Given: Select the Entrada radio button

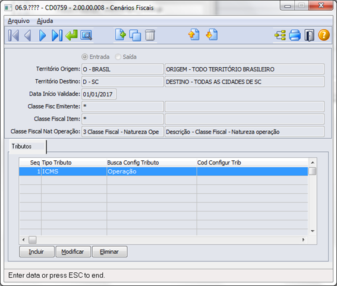Looking at the screenshot, I should click(x=84, y=57).
